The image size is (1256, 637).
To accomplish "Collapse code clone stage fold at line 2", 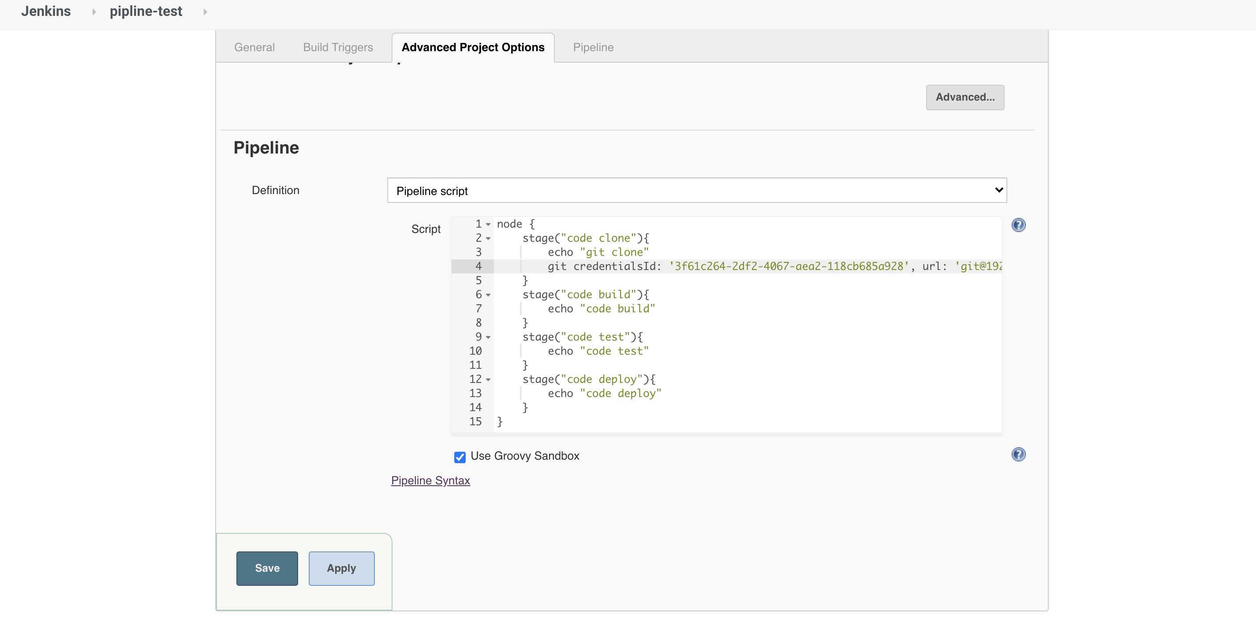I will 488,239.
